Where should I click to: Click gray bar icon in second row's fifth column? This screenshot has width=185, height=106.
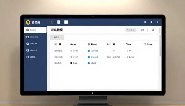127,57
